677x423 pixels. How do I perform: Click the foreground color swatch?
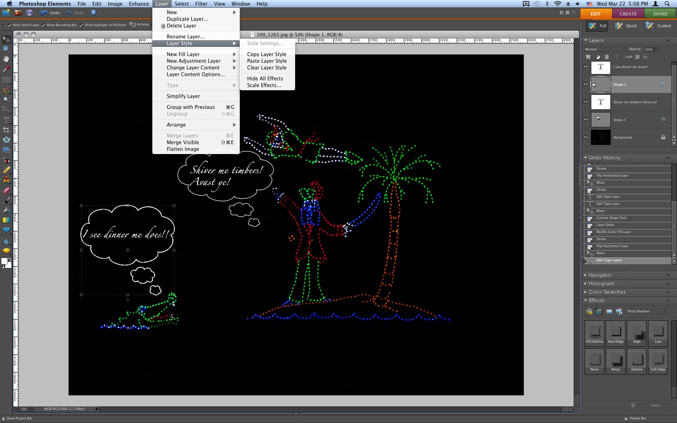(4, 261)
